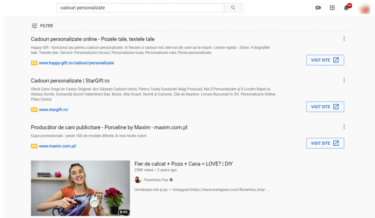375x218 pixels.
Task: Click the Ad badge next to happy-gift.ro
Action: coord(34,63)
